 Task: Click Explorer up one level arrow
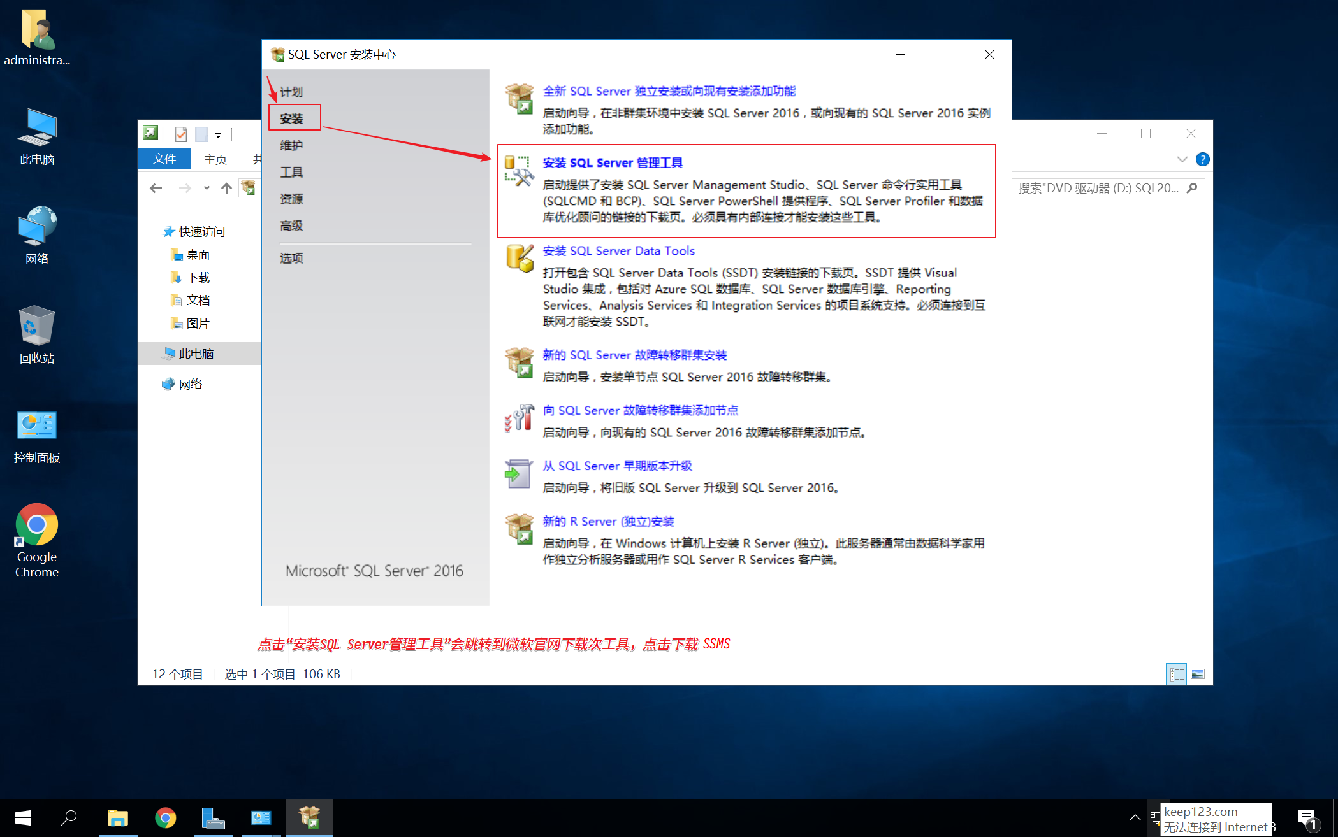click(226, 188)
